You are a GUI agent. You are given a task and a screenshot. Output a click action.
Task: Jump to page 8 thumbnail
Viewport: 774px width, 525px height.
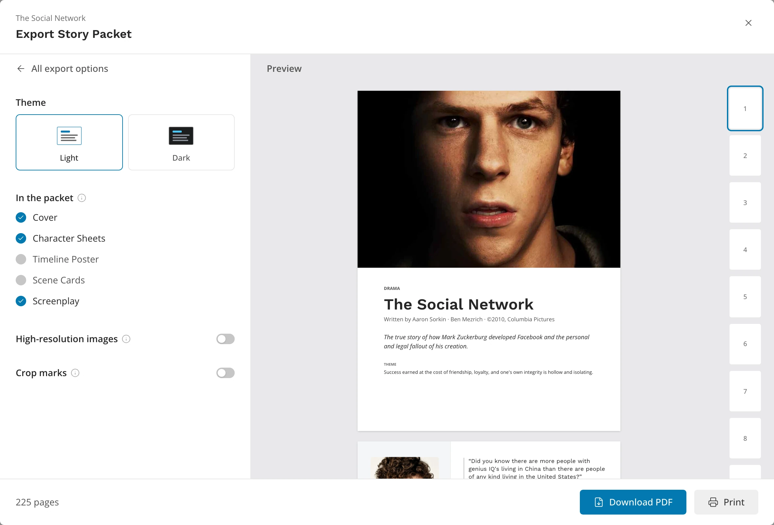(745, 438)
